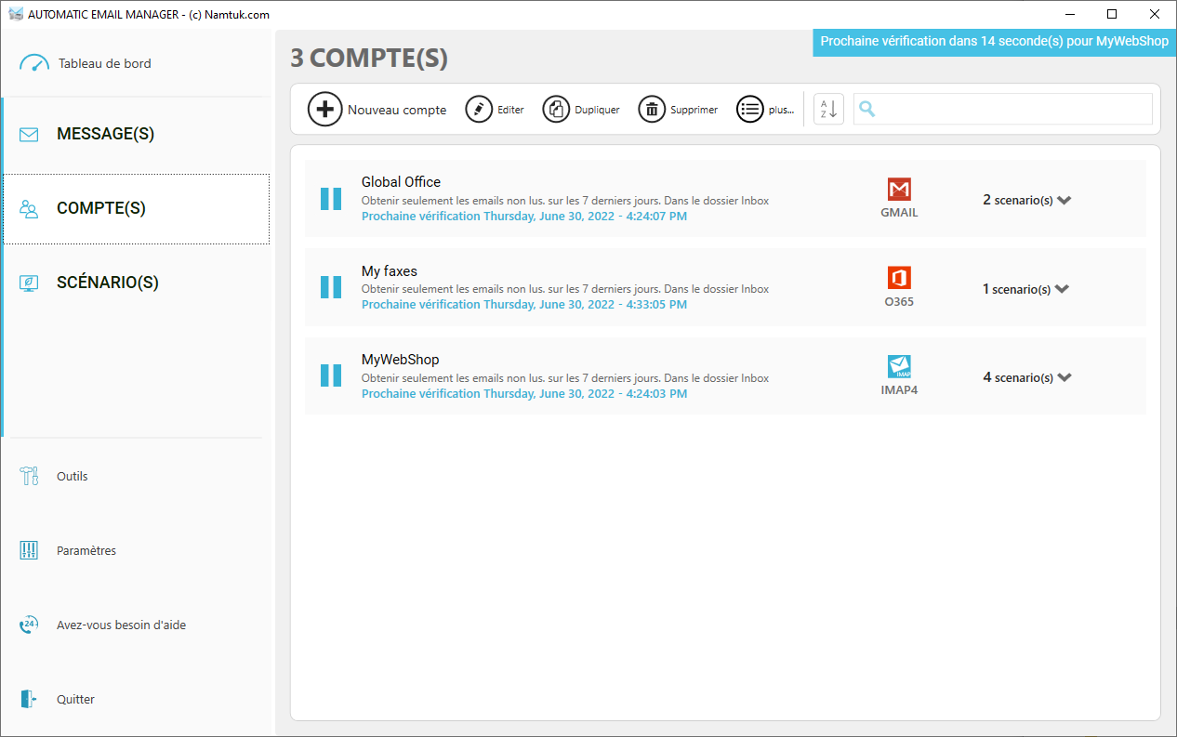This screenshot has height=737, width=1177.
Task: Click the Supprimer trash icon
Action: click(651, 109)
